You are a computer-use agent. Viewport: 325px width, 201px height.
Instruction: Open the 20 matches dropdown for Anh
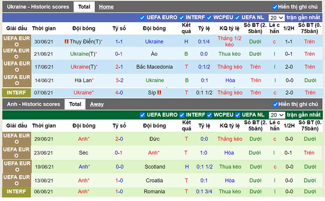[x=277, y=115]
